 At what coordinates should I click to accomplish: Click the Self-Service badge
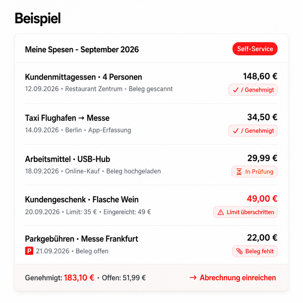(x=255, y=49)
